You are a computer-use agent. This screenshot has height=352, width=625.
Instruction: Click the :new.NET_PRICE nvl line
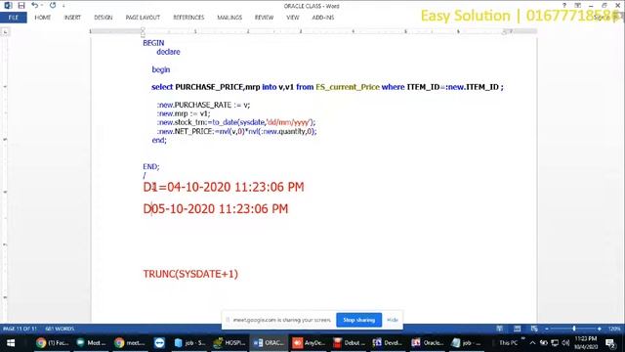coord(236,131)
